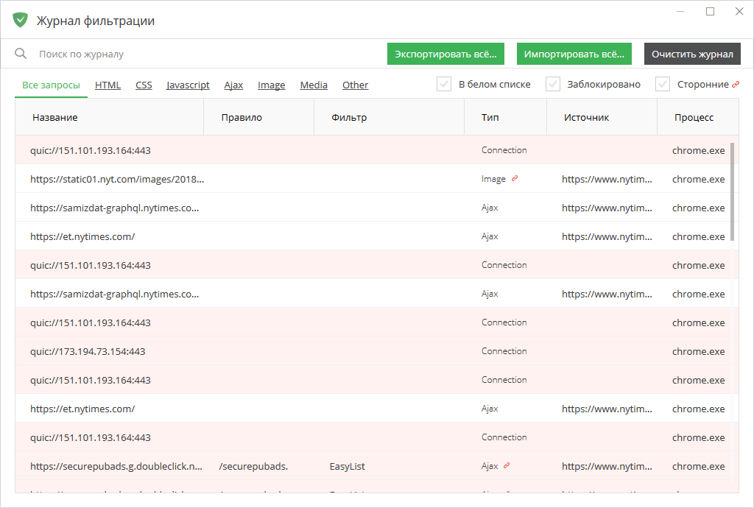Click the magnifier search icon
Screen dimensions: 754x508
21,54
